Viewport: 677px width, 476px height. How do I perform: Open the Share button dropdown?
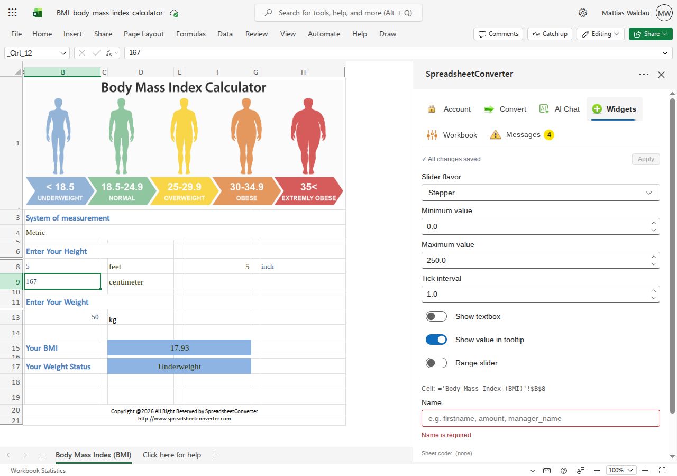pyautogui.click(x=651, y=34)
